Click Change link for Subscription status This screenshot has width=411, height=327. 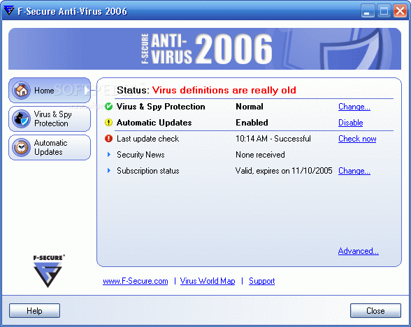point(354,171)
